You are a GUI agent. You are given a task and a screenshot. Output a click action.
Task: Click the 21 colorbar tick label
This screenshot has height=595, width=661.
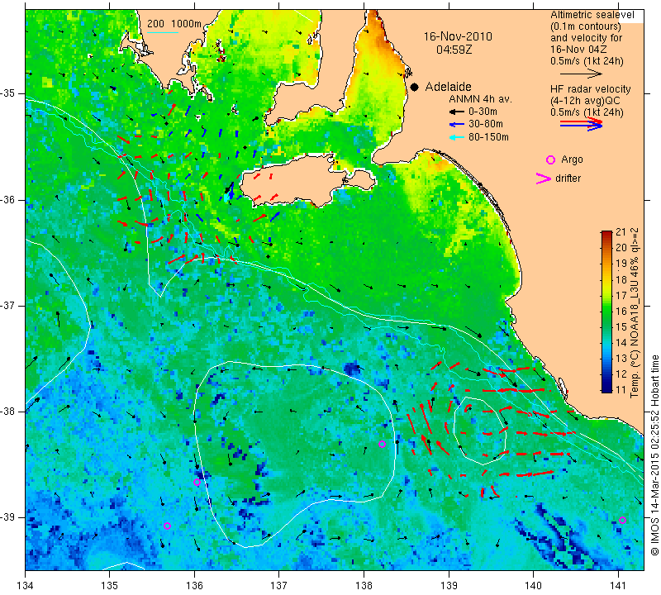click(621, 232)
